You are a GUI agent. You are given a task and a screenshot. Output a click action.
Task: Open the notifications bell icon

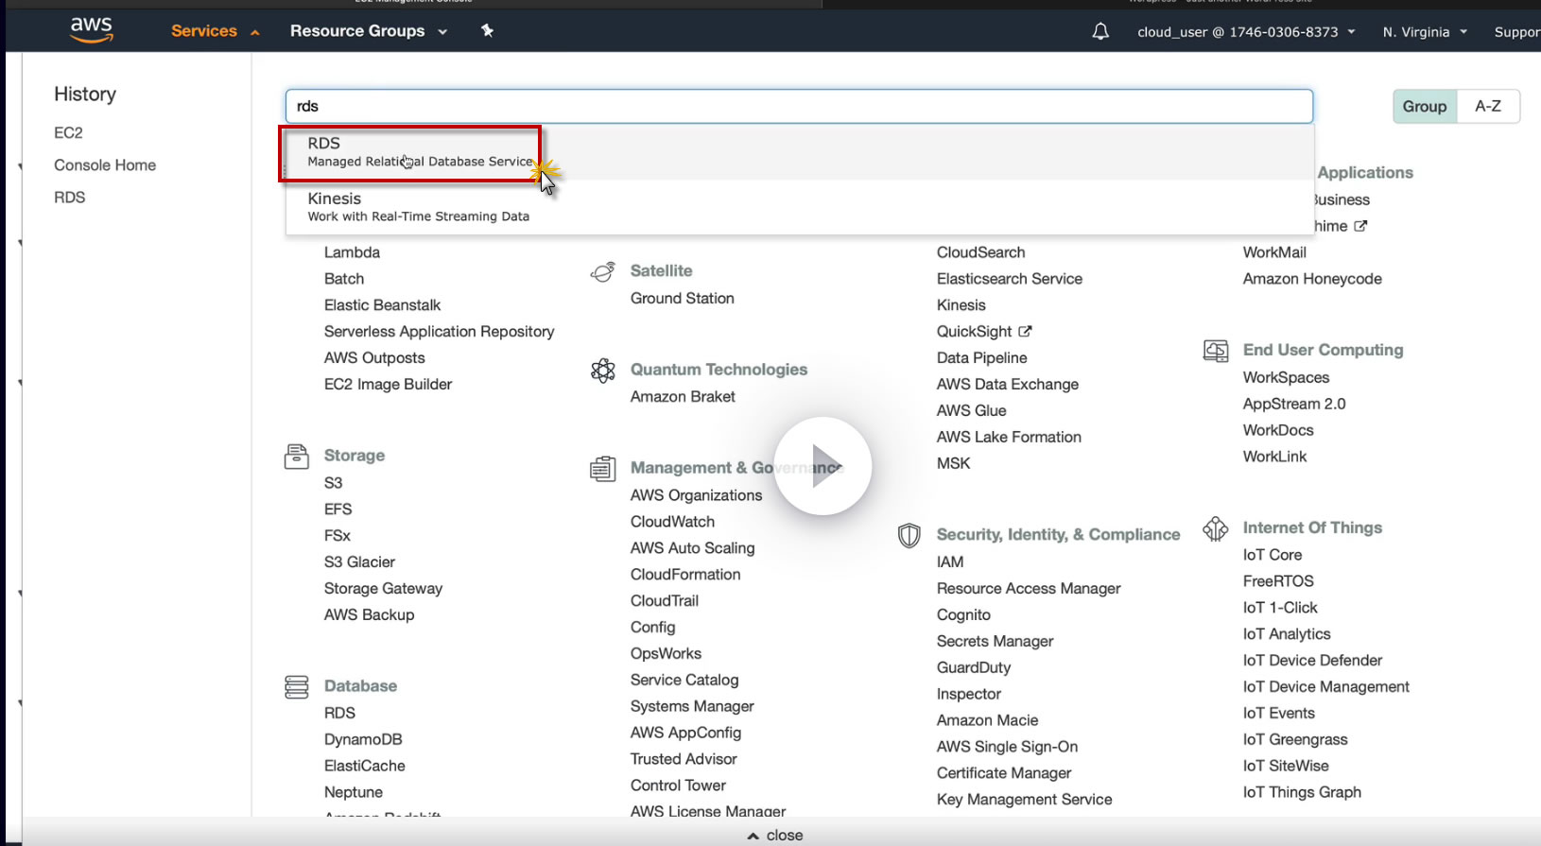pyautogui.click(x=1100, y=31)
